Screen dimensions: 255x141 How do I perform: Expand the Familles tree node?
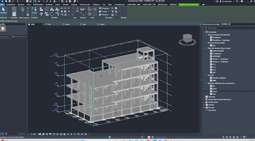pos(204,105)
